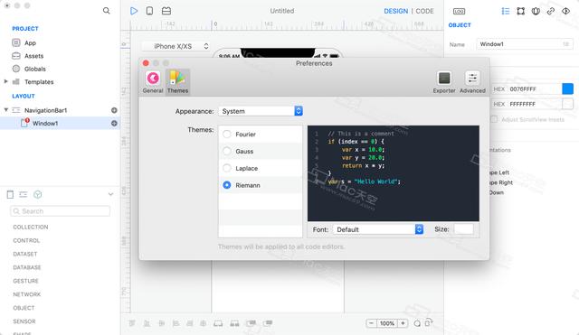
Task: Click the add button next to Window1
Action: (x=114, y=124)
